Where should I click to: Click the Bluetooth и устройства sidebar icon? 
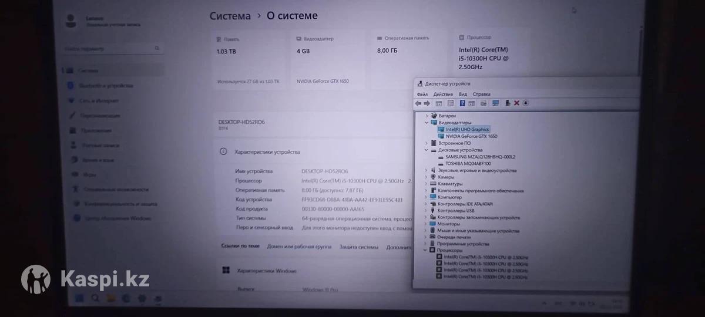pos(72,85)
